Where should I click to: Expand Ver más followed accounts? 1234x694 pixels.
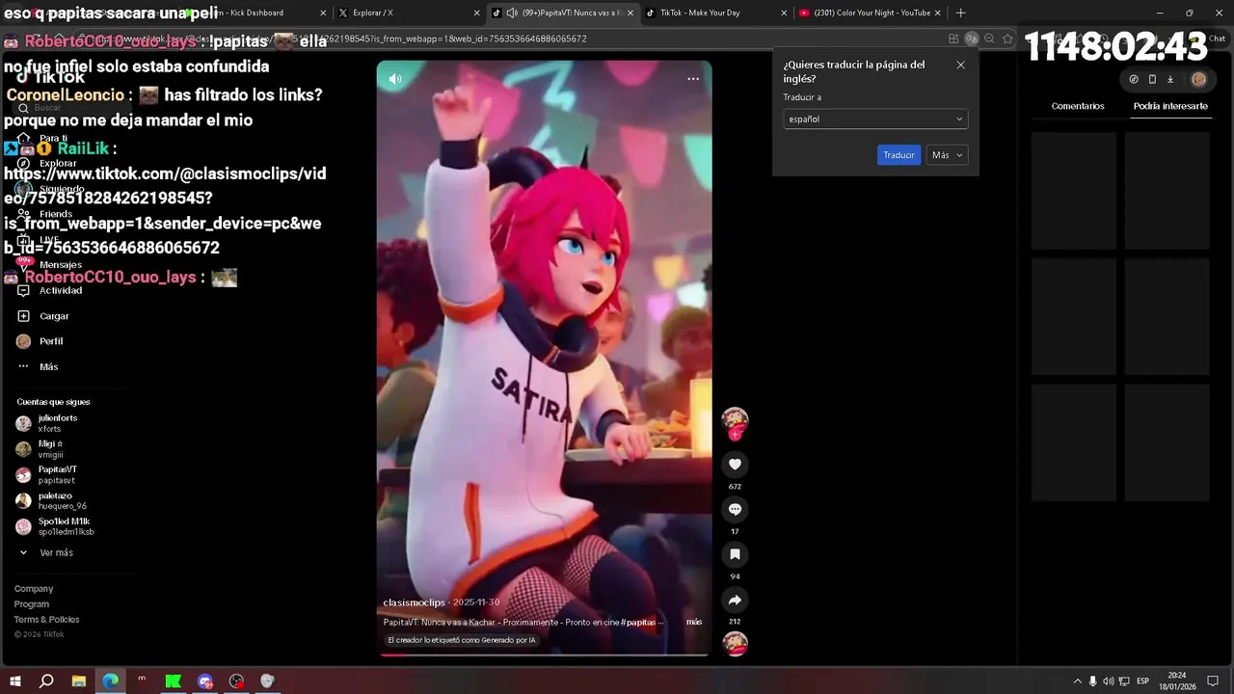coord(56,552)
